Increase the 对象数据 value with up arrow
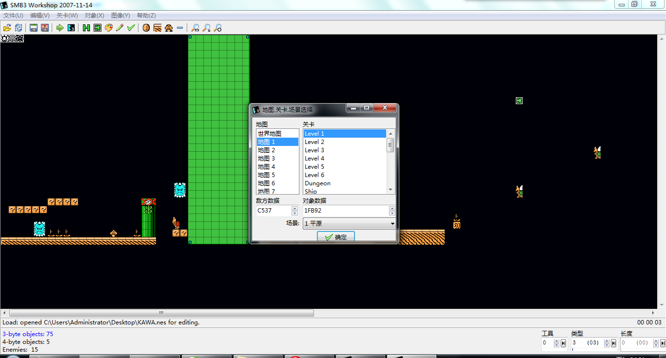 pyautogui.click(x=392, y=209)
